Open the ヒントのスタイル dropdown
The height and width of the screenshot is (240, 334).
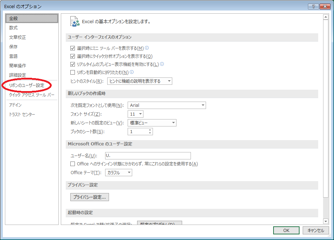(140, 81)
